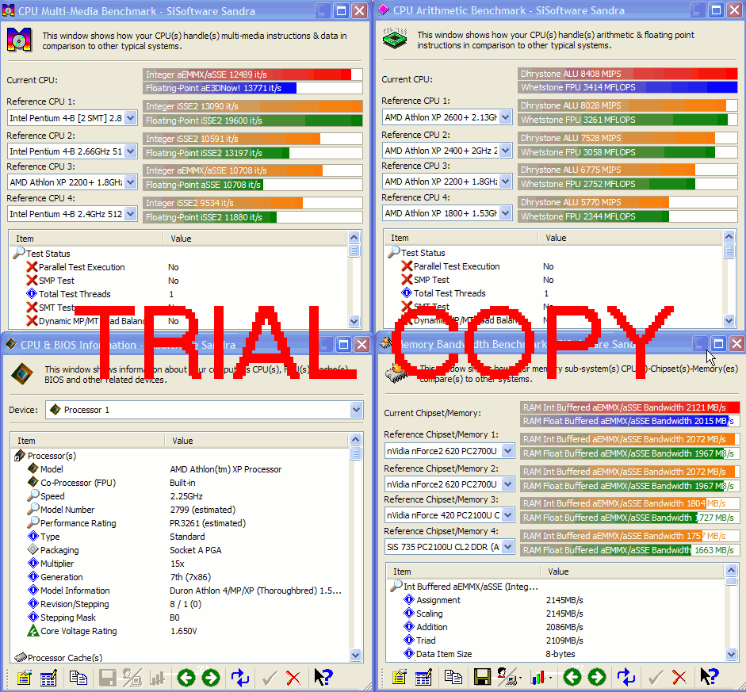Click the Value column header in CPU & BIOS Information

pyautogui.click(x=256, y=441)
